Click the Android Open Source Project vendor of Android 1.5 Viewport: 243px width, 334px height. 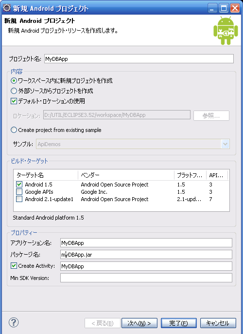point(115,185)
